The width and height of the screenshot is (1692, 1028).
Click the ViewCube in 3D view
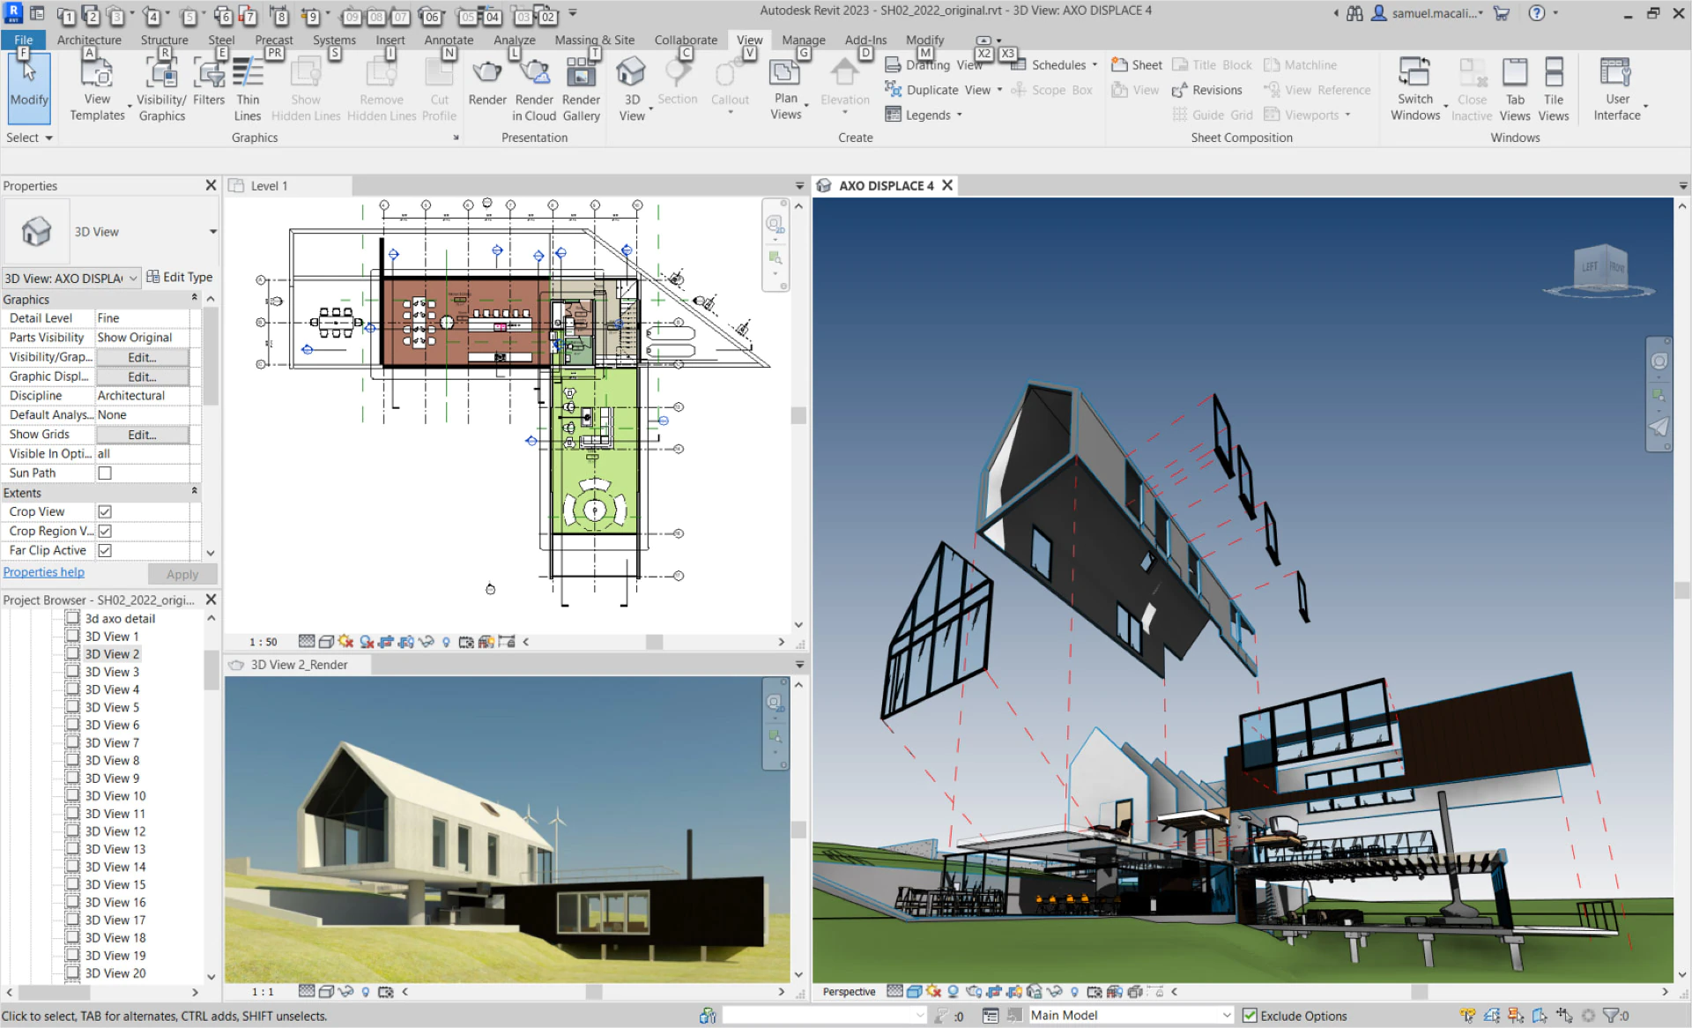(x=1601, y=267)
